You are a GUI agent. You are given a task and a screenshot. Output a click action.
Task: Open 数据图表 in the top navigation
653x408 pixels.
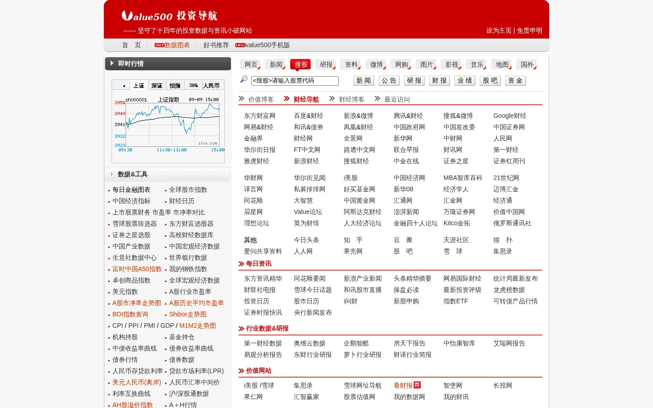click(x=177, y=45)
